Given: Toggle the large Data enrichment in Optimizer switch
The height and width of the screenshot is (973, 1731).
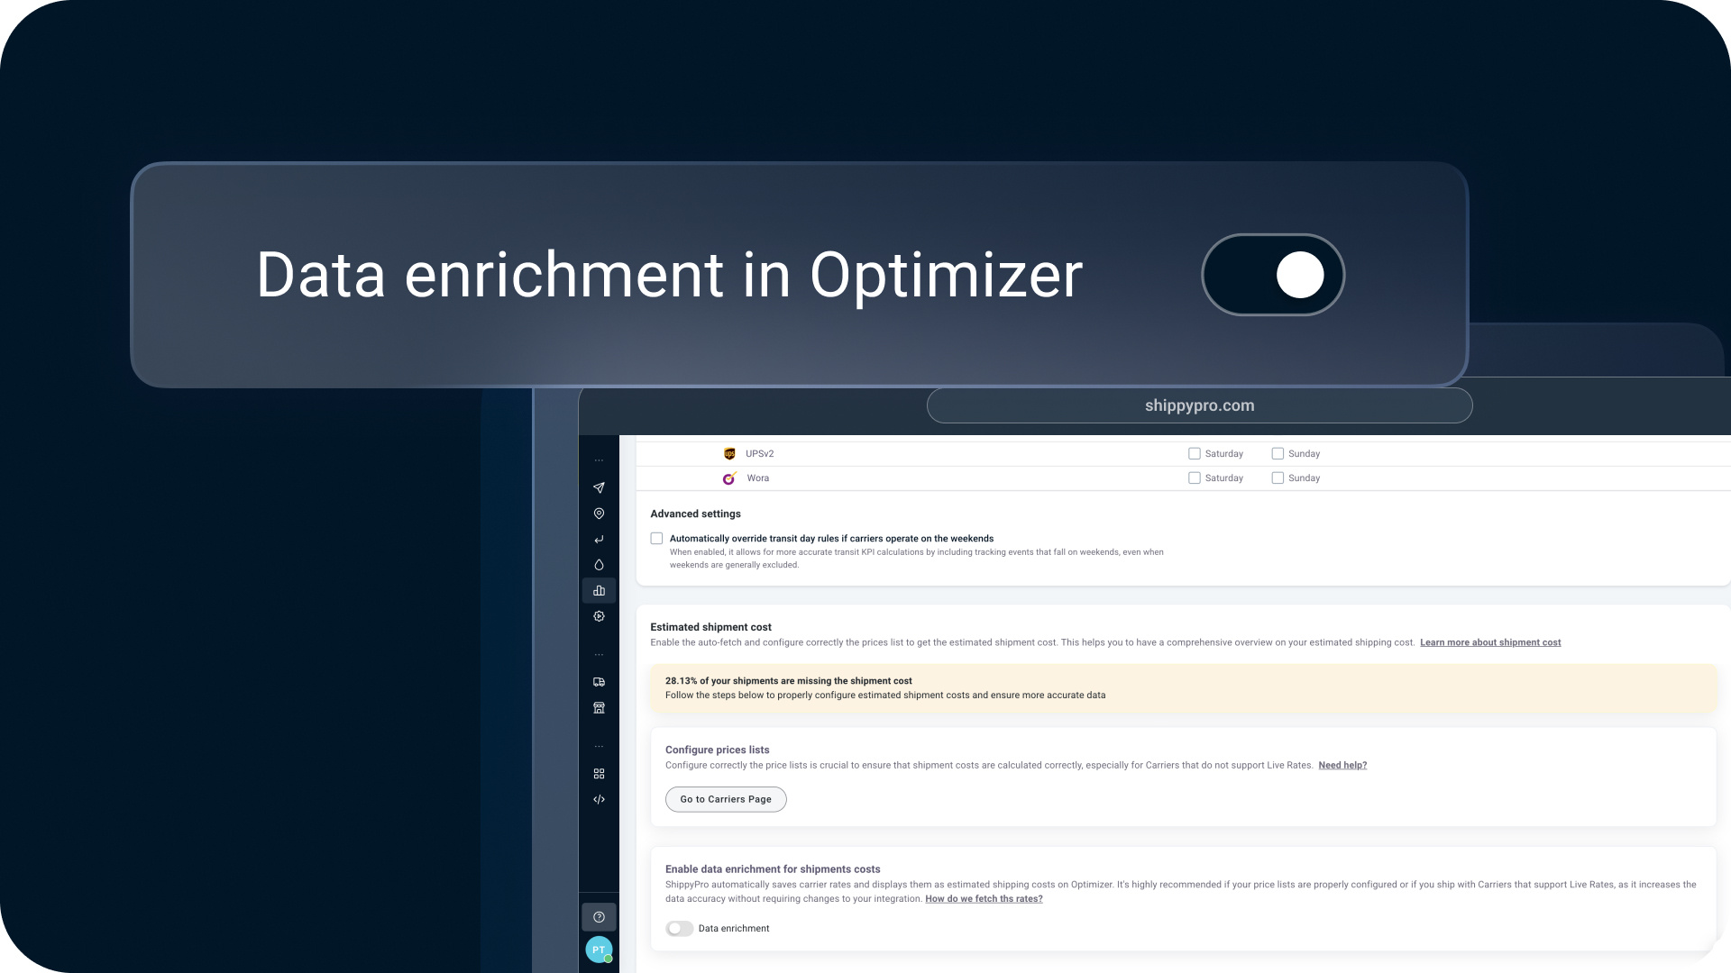Looking at the screenshot, I should point(1273,275).
